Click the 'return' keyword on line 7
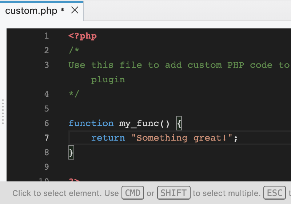Image resolution: width=291 pixels, height=204 pixels. (x=108, y=138)
